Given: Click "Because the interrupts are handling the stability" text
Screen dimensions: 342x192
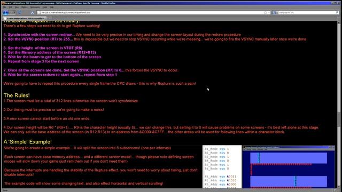Looking at the screenshot, I should 101,172.
